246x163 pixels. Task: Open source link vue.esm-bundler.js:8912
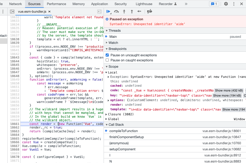[222, 155]
